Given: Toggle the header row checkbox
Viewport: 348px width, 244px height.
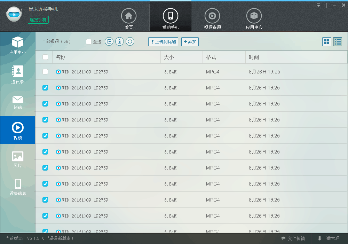Looking at the screenshot, I should pyautogui.click(x=45, y=57).
